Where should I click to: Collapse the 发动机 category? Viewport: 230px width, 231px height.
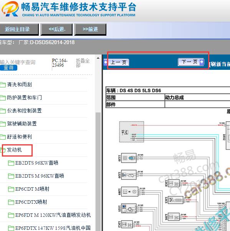pyautogui.click(x=14, y=150)
